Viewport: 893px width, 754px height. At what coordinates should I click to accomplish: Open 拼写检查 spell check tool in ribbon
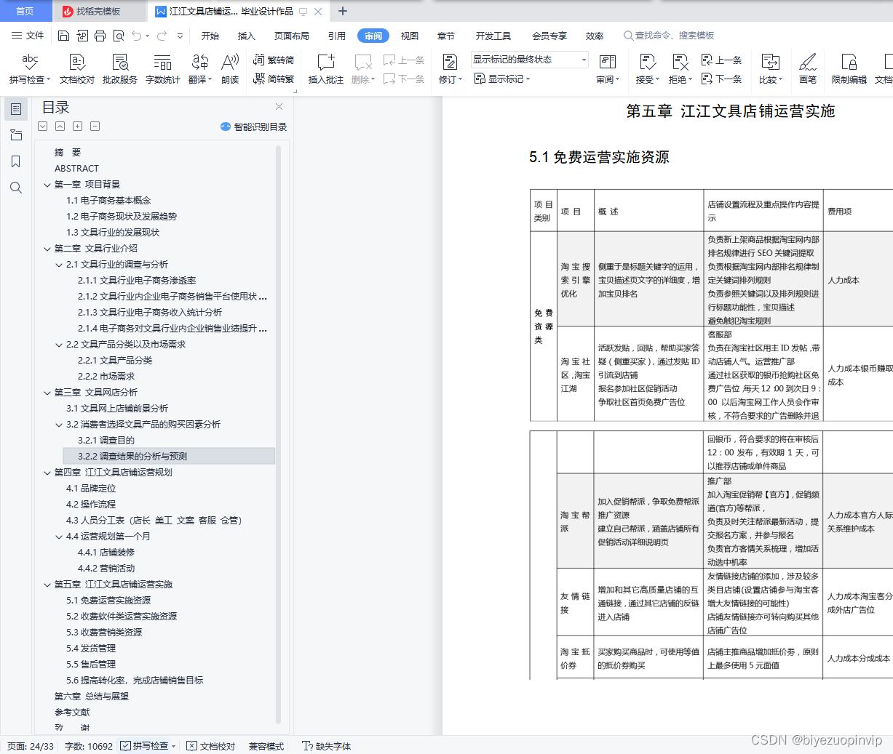click(x=30, y=68)
